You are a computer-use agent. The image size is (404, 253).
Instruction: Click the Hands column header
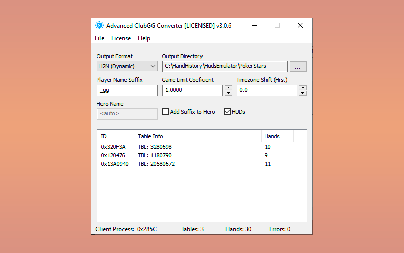point(277,136)
